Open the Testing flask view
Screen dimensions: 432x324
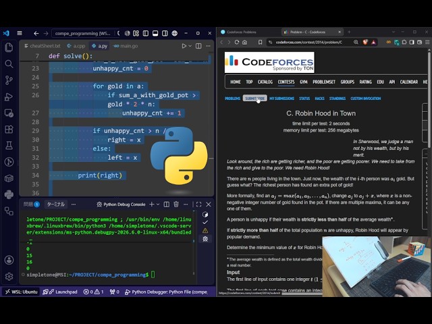click(x=9, y=146)
